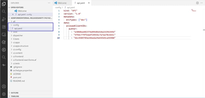Click the client ID starting with 5f9dc779

coord(95,35)
